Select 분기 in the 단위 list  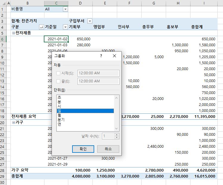coord(61,120)
